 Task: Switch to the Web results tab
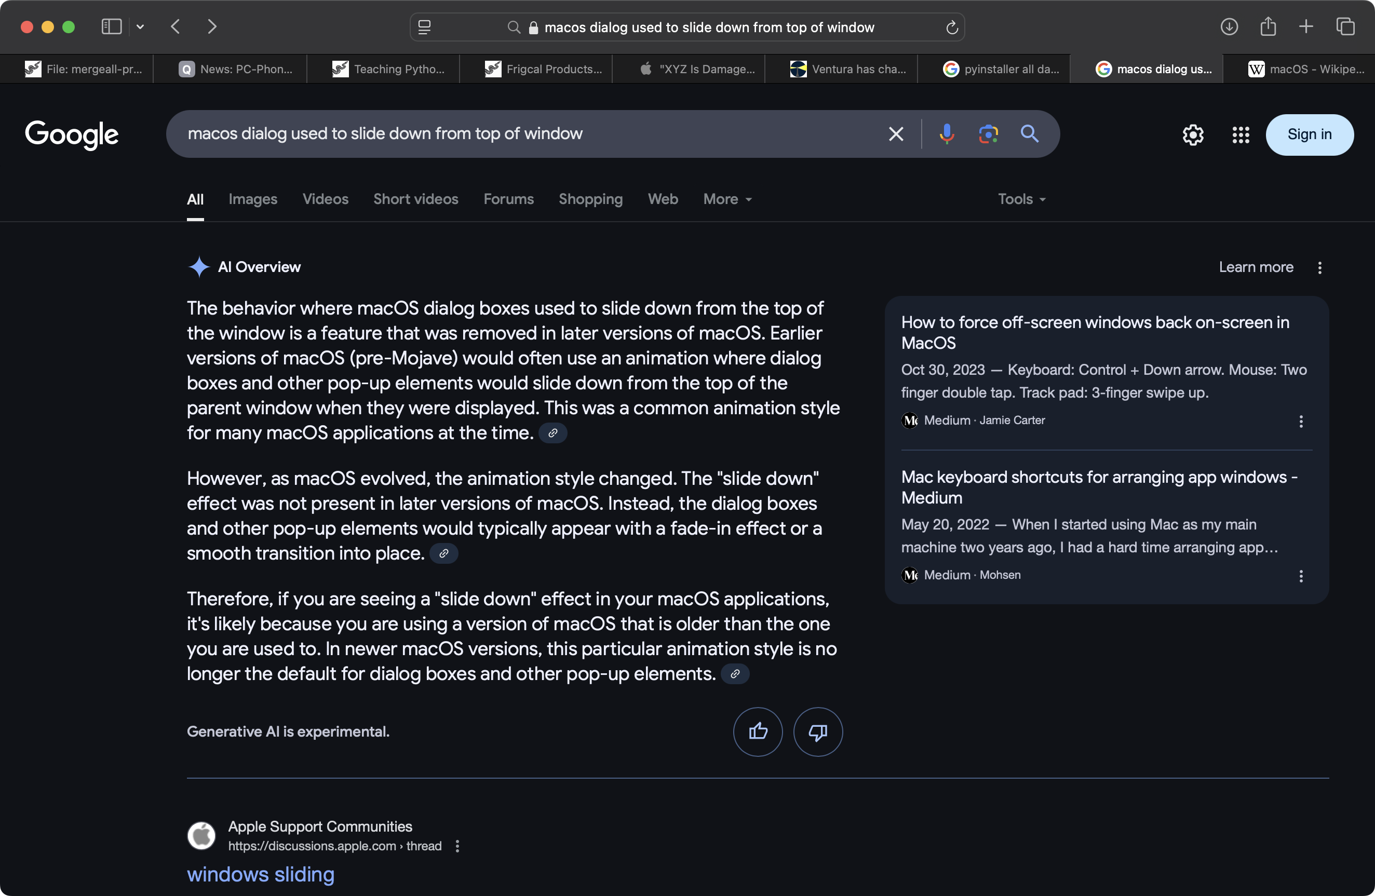663,199
